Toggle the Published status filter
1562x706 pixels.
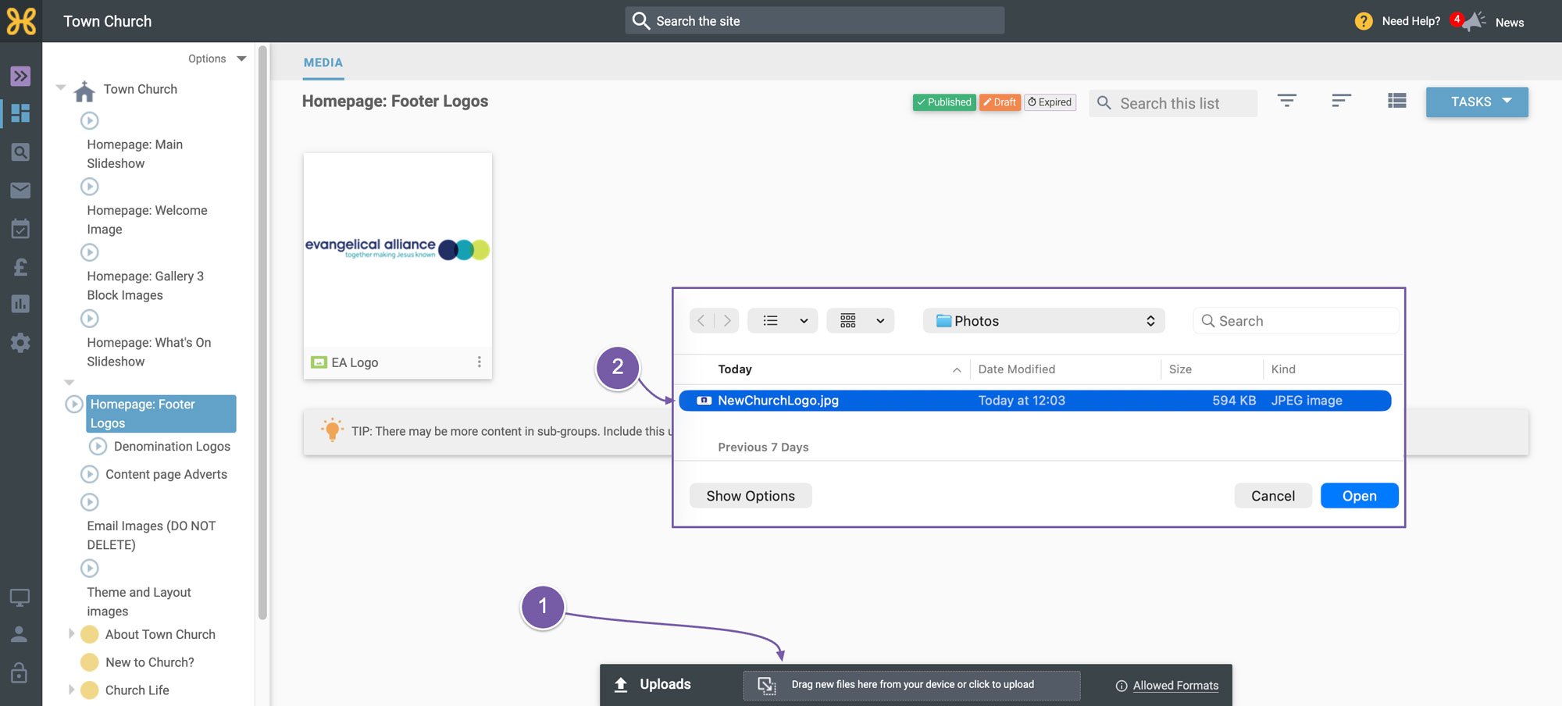pyautogui.click(x=944, y=102)
